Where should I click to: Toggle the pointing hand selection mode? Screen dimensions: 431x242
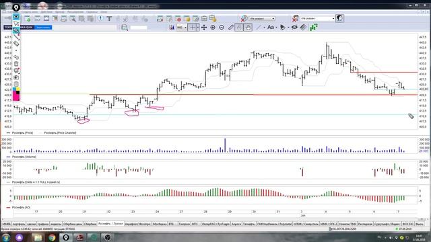pyautogui.click(x=239, y=27)
